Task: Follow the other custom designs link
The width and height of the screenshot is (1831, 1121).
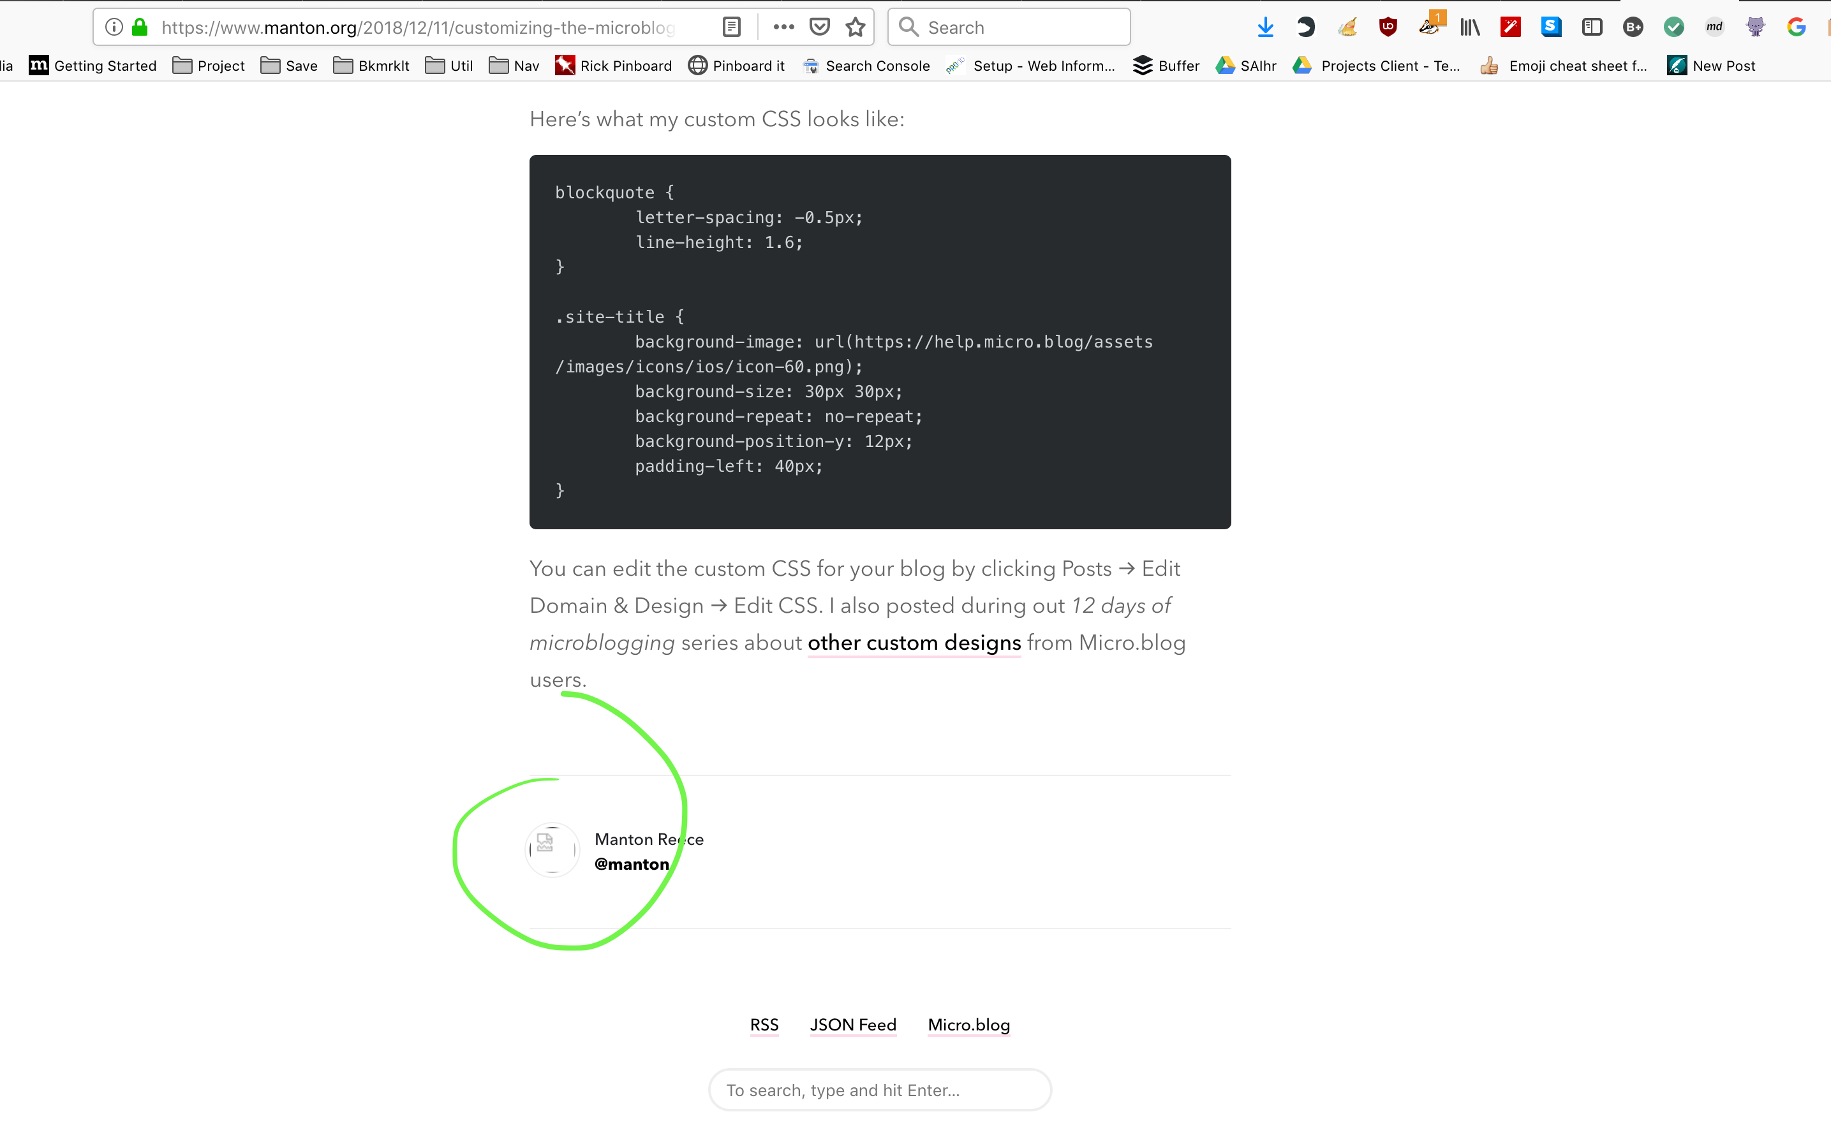Action: click(914, 643)
